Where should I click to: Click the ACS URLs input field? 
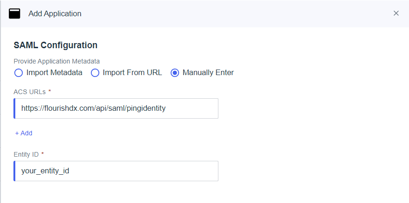coord(116,108)
